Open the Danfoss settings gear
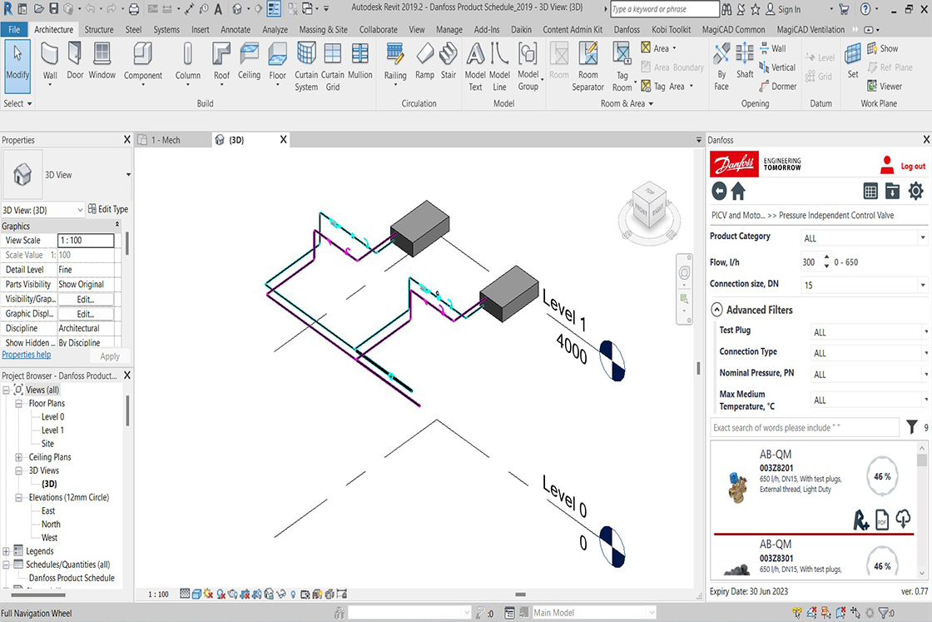This screenshot has height=622, width=932. pos(914,191)
